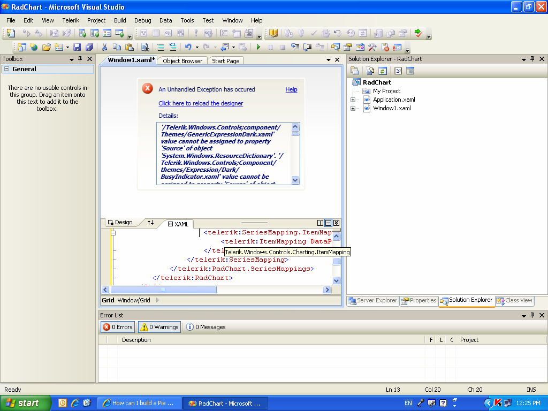Screen dimensions: 548x411
Task: Click the Refresh icon in Solution Explorer
Action: tap(382, 71)
